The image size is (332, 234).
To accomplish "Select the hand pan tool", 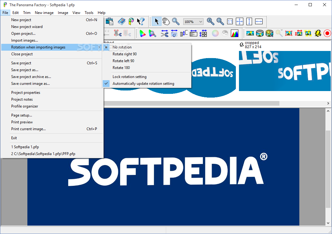I will point(166,21).
